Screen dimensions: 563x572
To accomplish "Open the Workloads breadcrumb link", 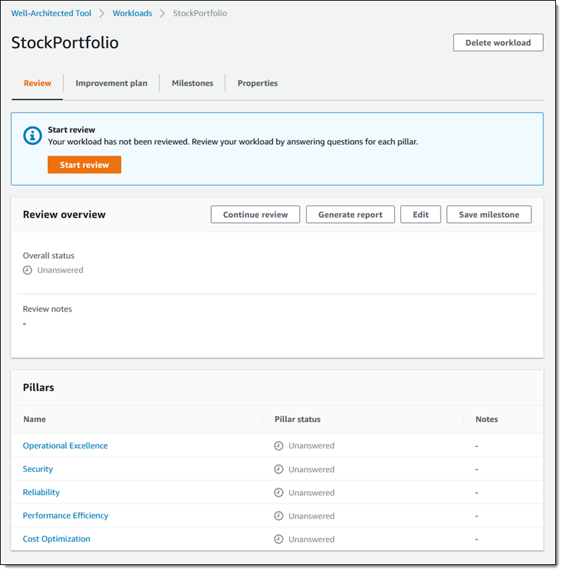I will click(x=132, y=13).
